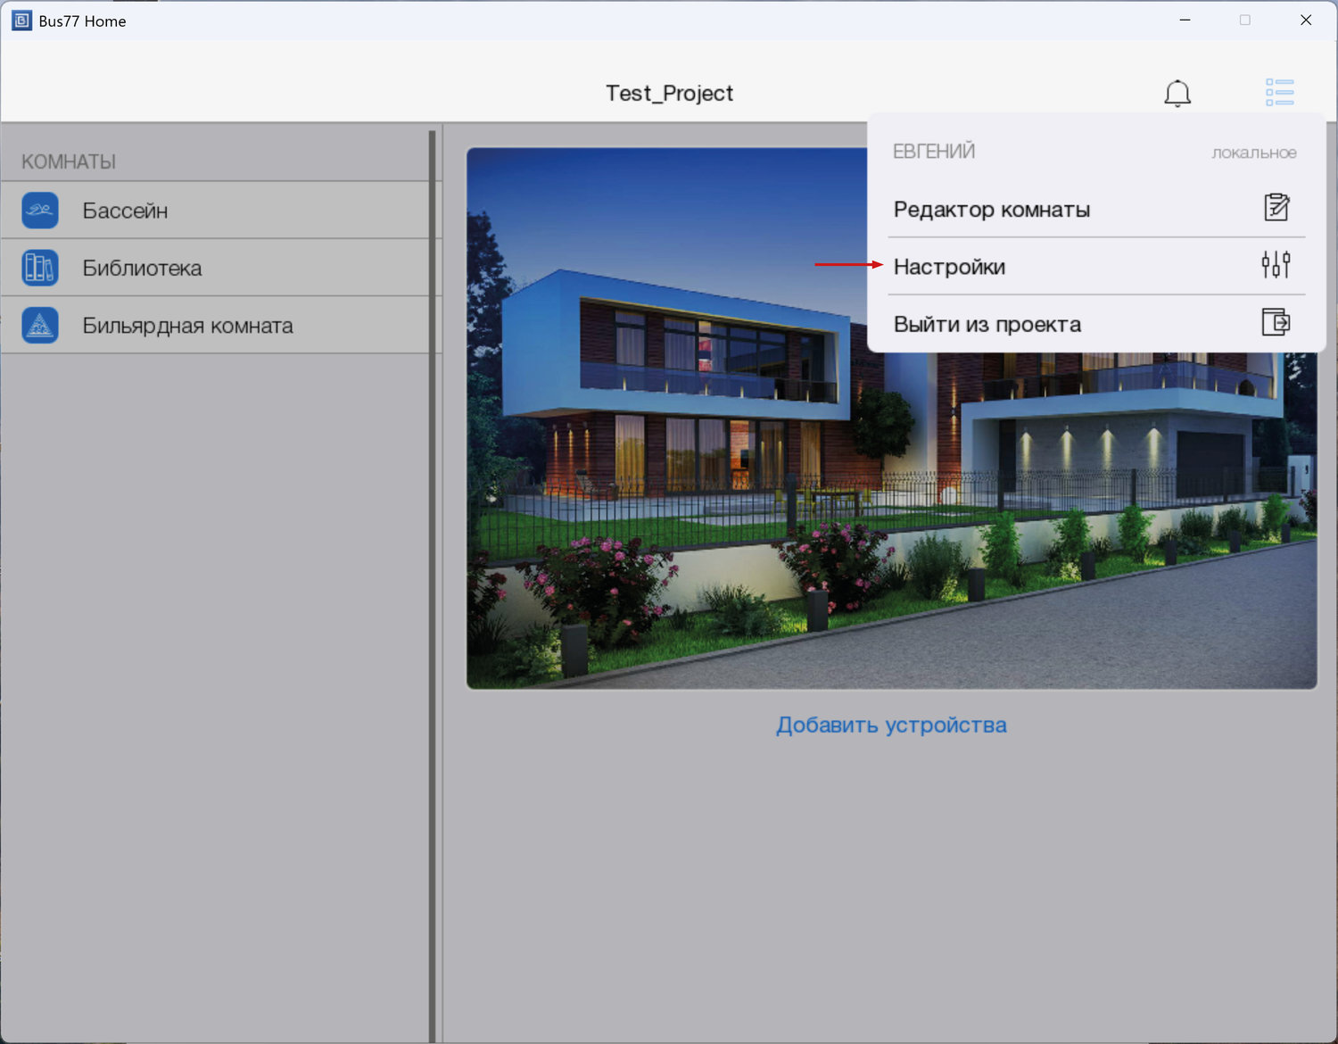This screenshot has height=1044, width=1338.
Task: Open the notifications bell
Action: (x=1177, y=93)
